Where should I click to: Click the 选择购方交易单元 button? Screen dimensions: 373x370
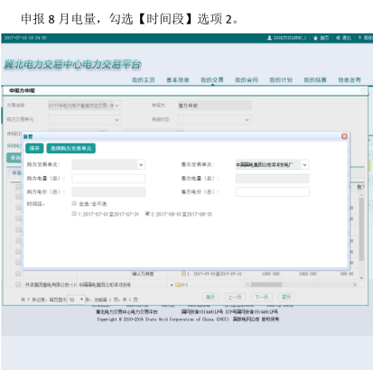(x=71, y=148)
